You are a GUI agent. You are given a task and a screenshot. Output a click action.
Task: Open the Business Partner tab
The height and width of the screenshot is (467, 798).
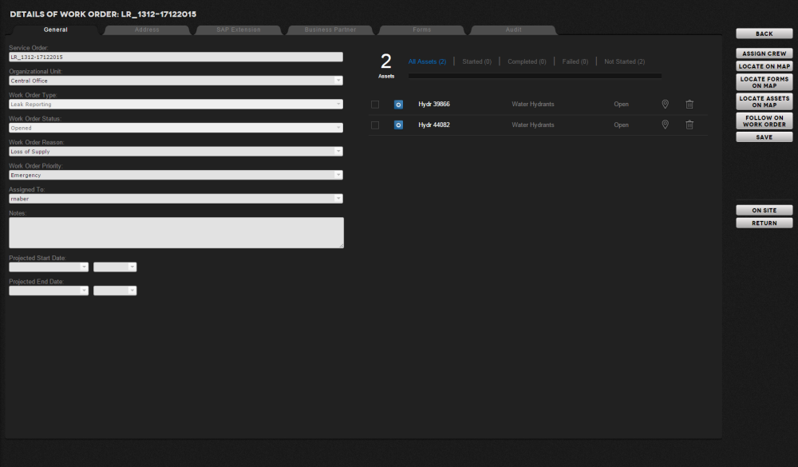point(330,30)
